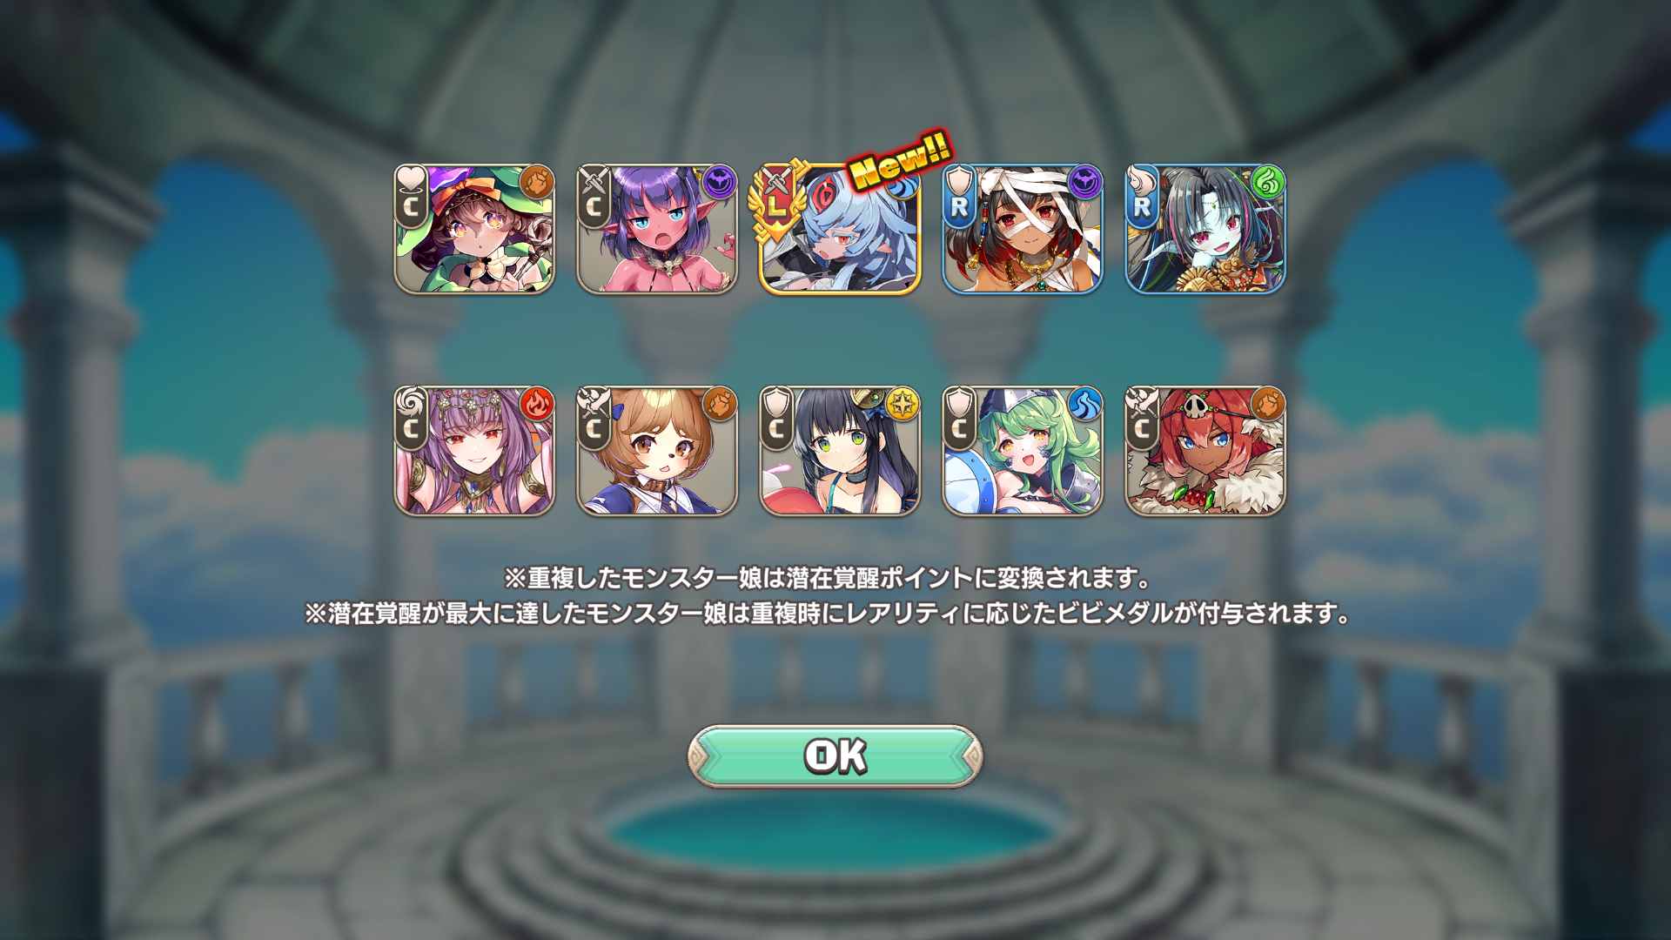Click the yellow light star element icon

click(903, 404)
